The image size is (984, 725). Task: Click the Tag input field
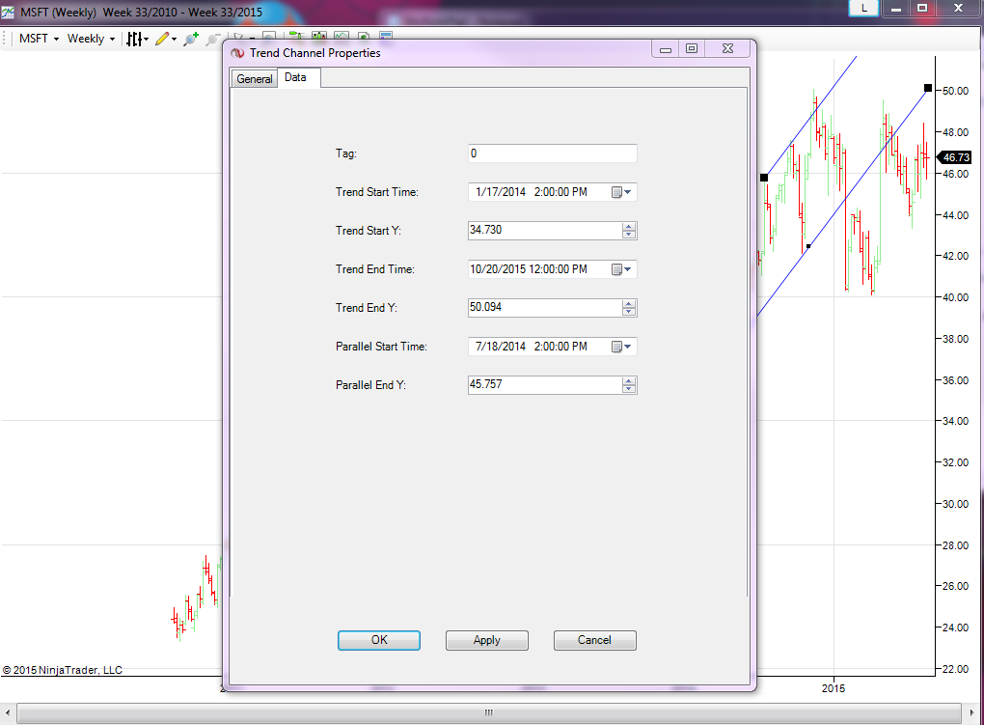552,153
